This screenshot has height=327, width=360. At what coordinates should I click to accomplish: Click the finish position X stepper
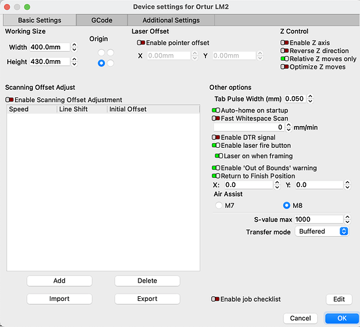277,185
